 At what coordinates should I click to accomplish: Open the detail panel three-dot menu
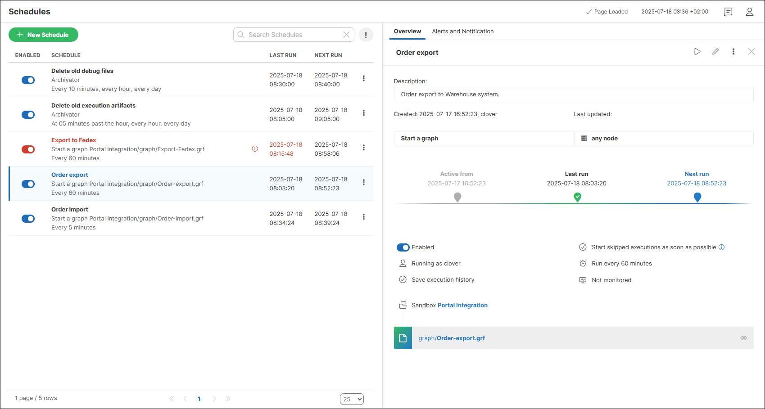pyautogui.click(x=733, y=52)
